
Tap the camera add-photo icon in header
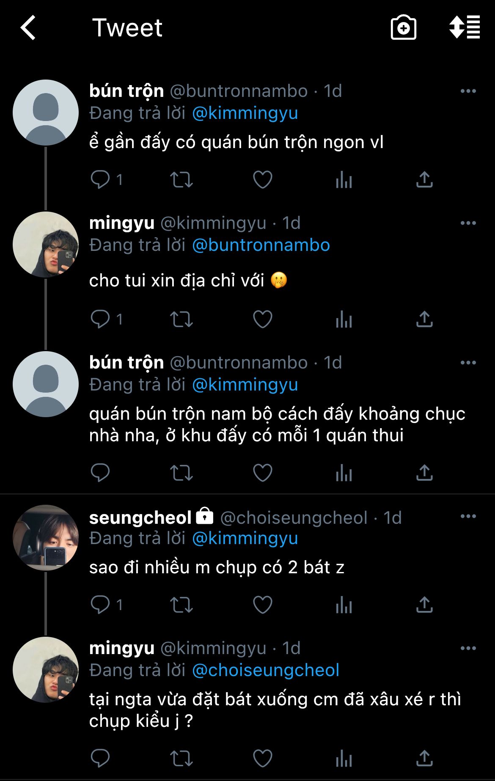pyautogui.click(x=403, y=28)
